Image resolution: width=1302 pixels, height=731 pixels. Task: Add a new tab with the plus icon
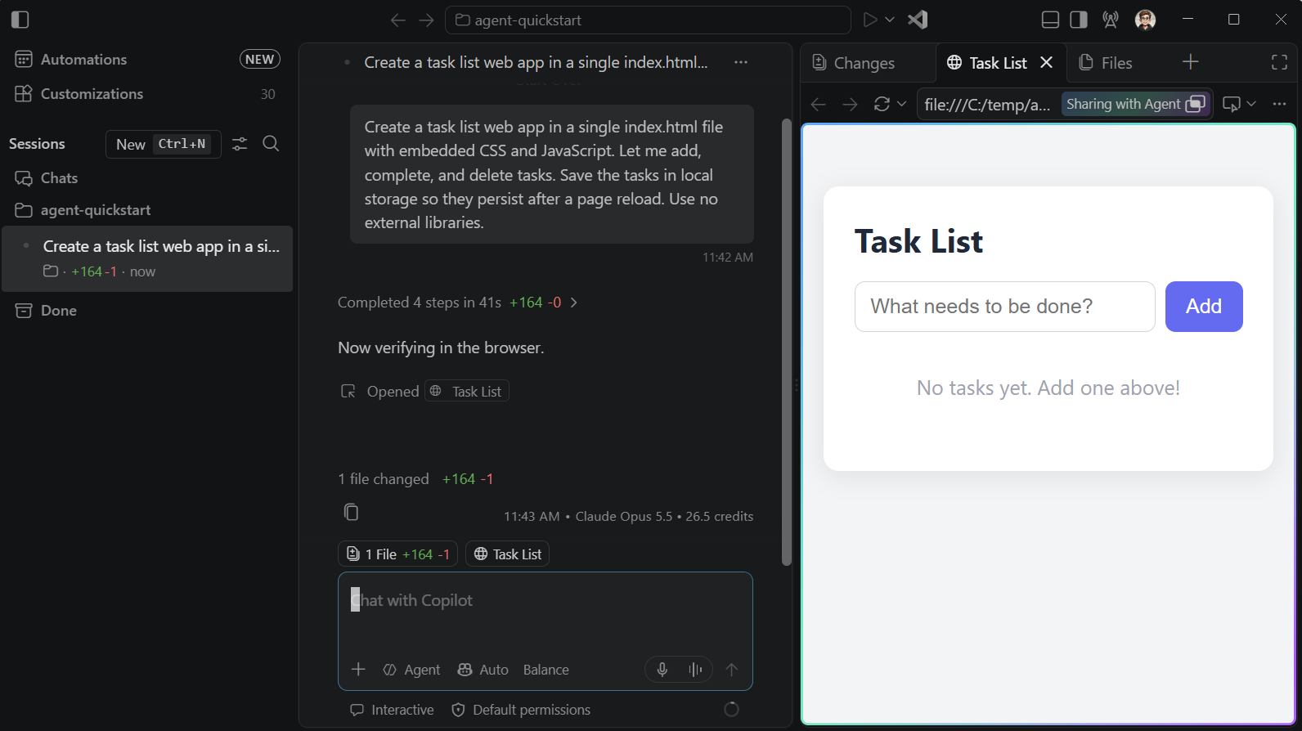click(x=1191, y=62)
